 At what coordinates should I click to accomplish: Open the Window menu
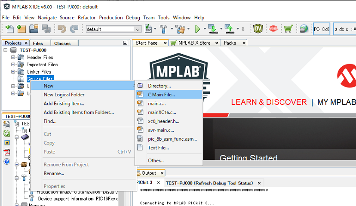[x=181, y=18]
